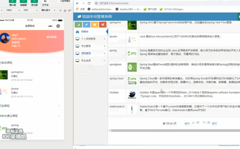This screenshot has height=149, width=240.
Task: Click the springmvc course logo in table
Action: [132, 25]
